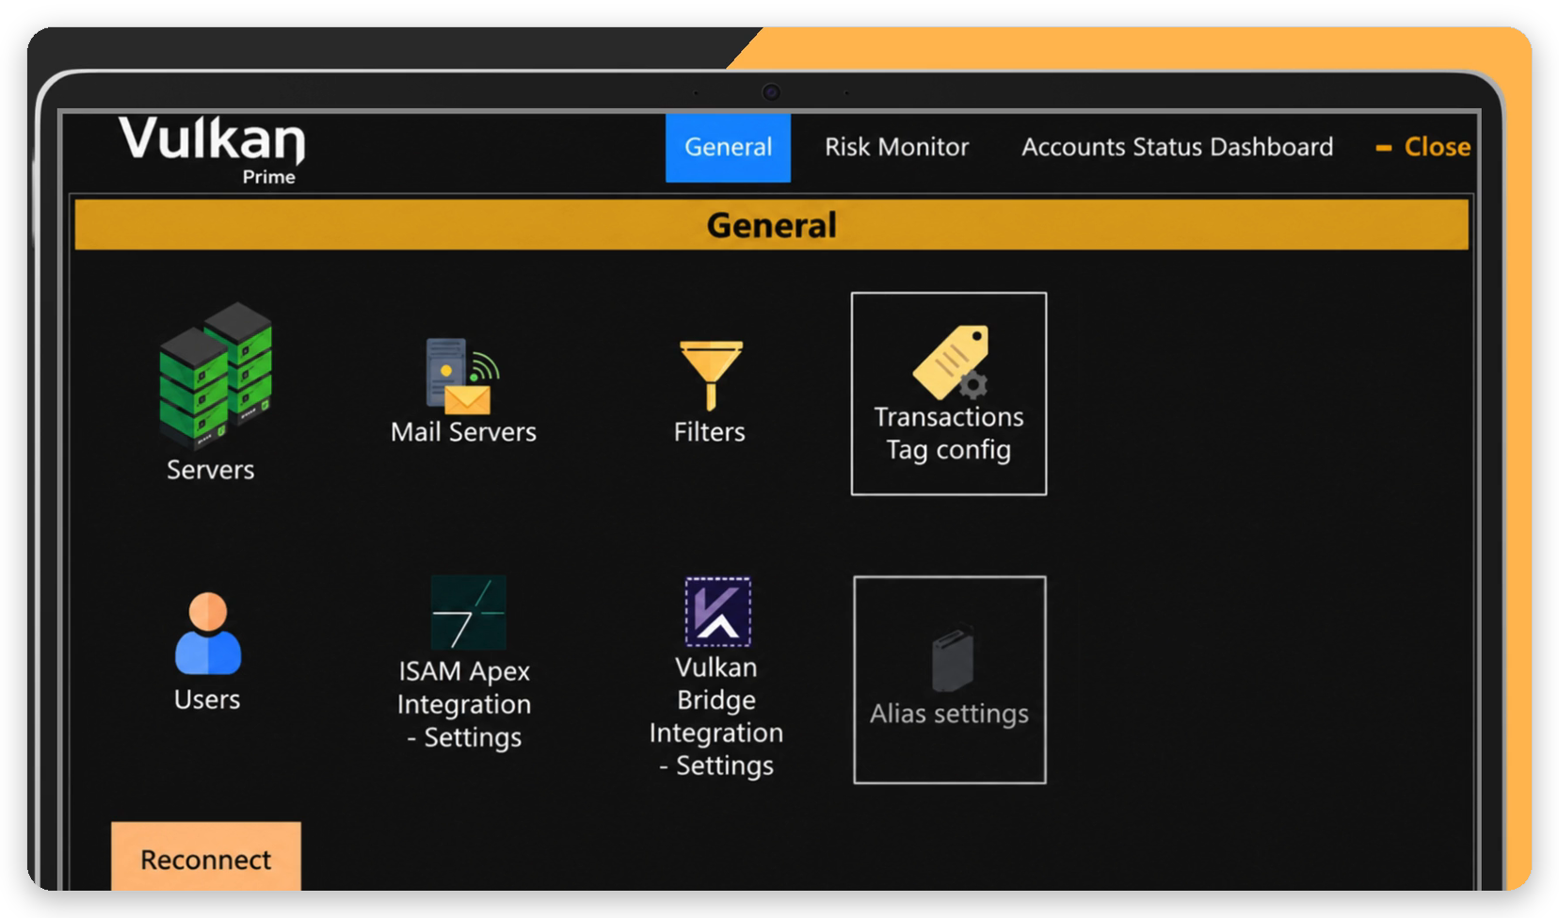Screen dimensions: 1559x918
Task: Click the Reconnect button
Action: point(206,856)
